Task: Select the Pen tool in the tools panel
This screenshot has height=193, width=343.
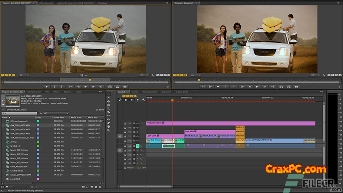Action: (109, 123)
